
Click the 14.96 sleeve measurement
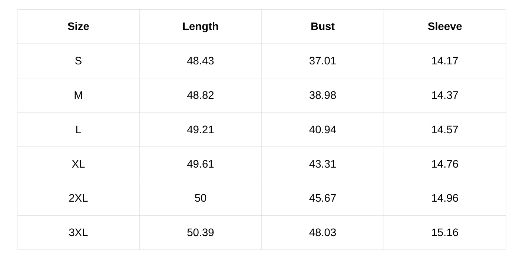[444, 198]
